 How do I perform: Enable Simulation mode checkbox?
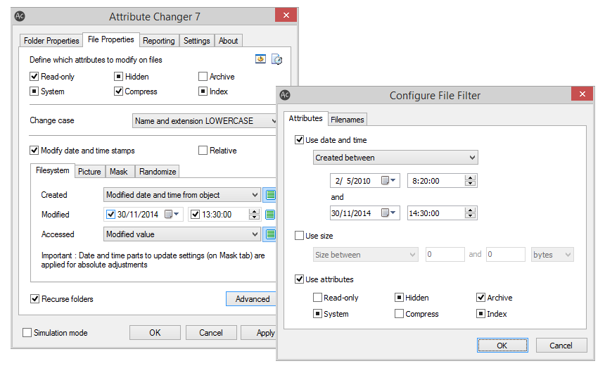pos(27,332)
